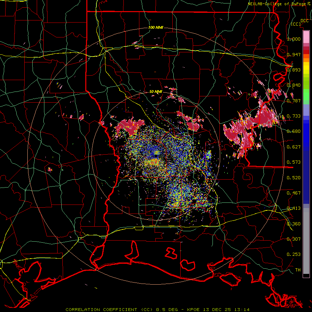Click the radar site center point
The height and width of the screenshot is (312, 312).
(156, 156)
